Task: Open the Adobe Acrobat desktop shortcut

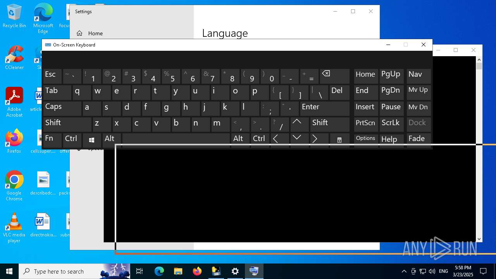Action: pos(14,102)
